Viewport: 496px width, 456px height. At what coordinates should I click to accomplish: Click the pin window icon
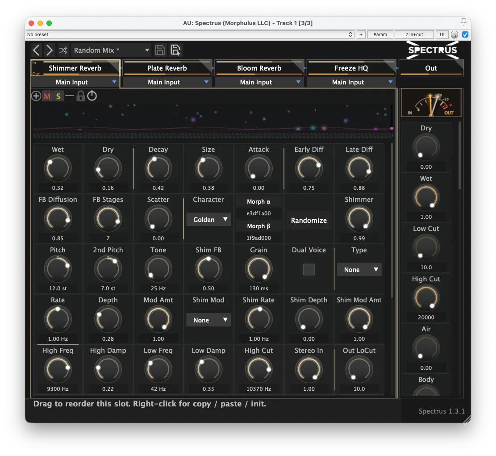[463, 22]
